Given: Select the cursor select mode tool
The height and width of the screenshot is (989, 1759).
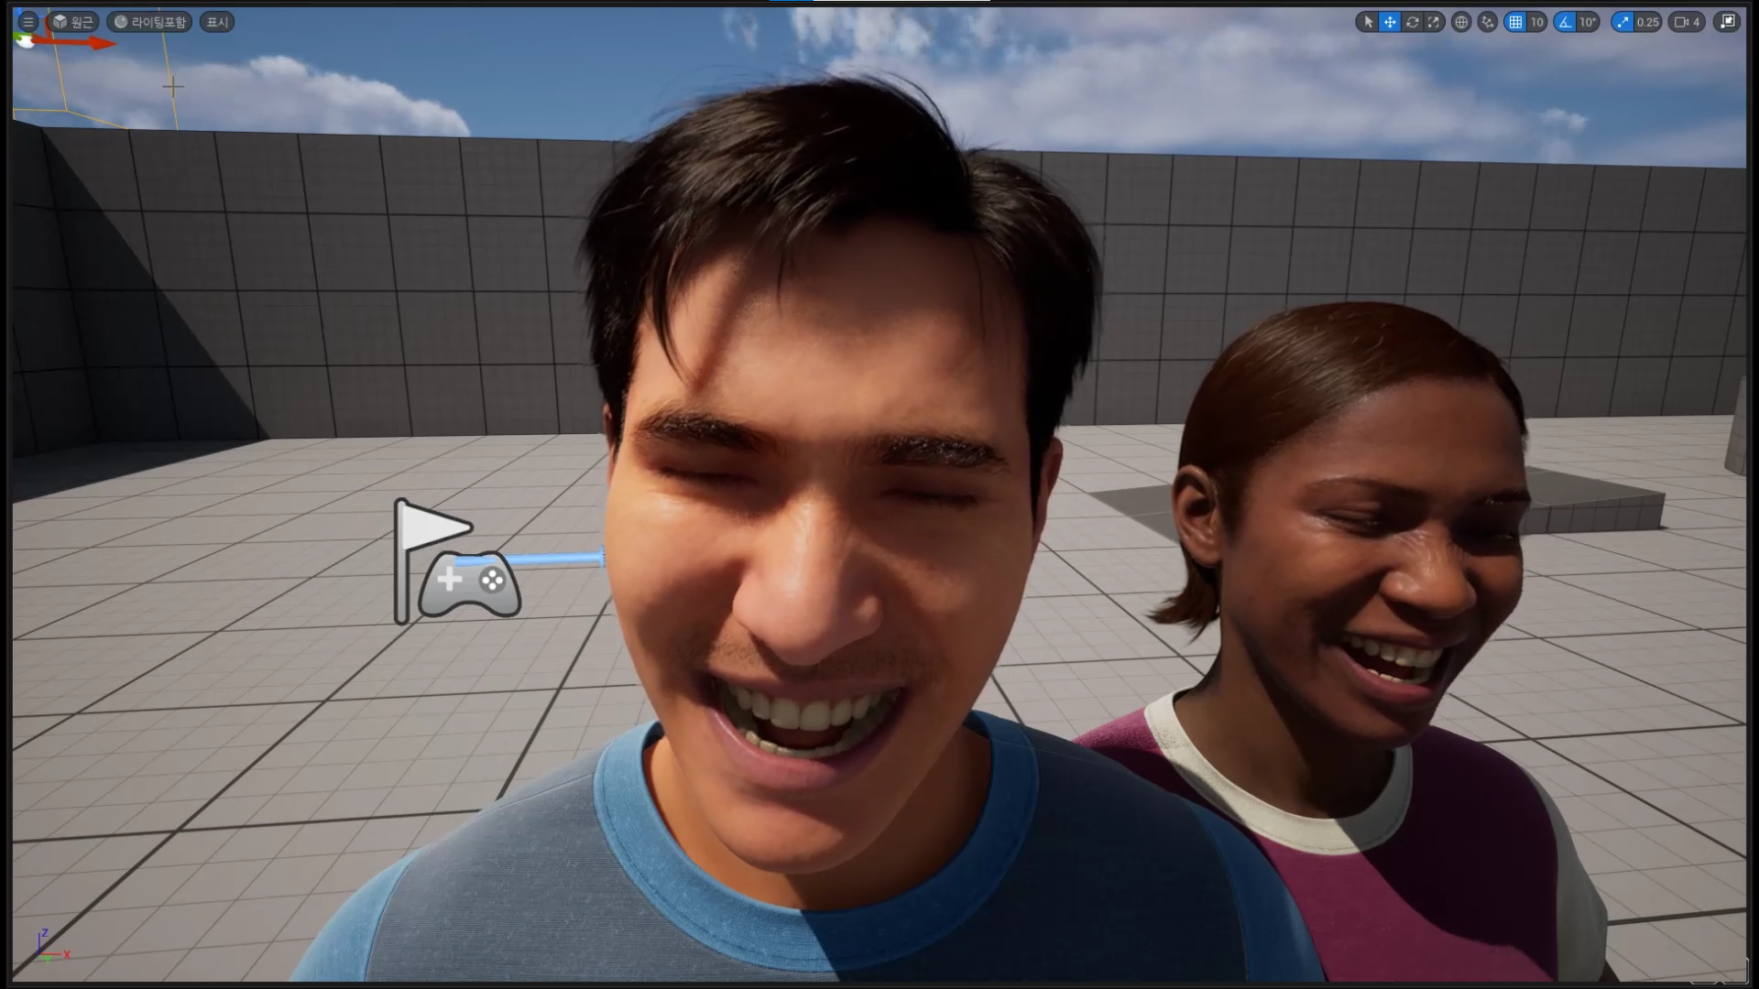Looking at the screenshot, I should coord(1368,22).
